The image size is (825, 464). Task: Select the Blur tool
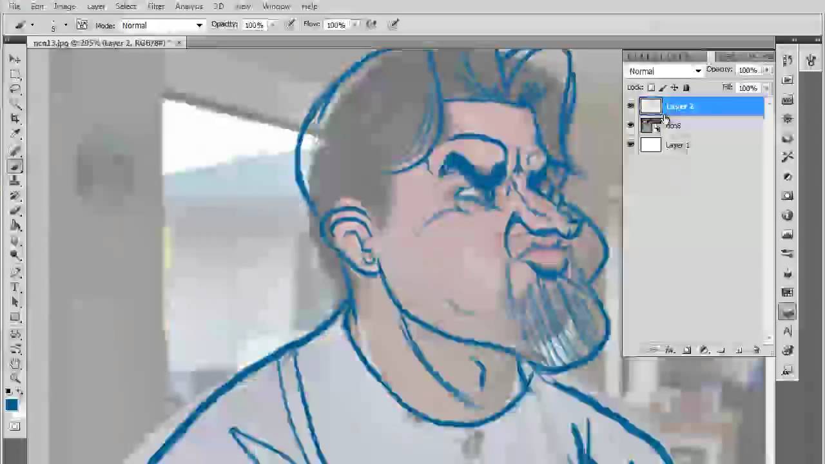(x=15, y=240)
